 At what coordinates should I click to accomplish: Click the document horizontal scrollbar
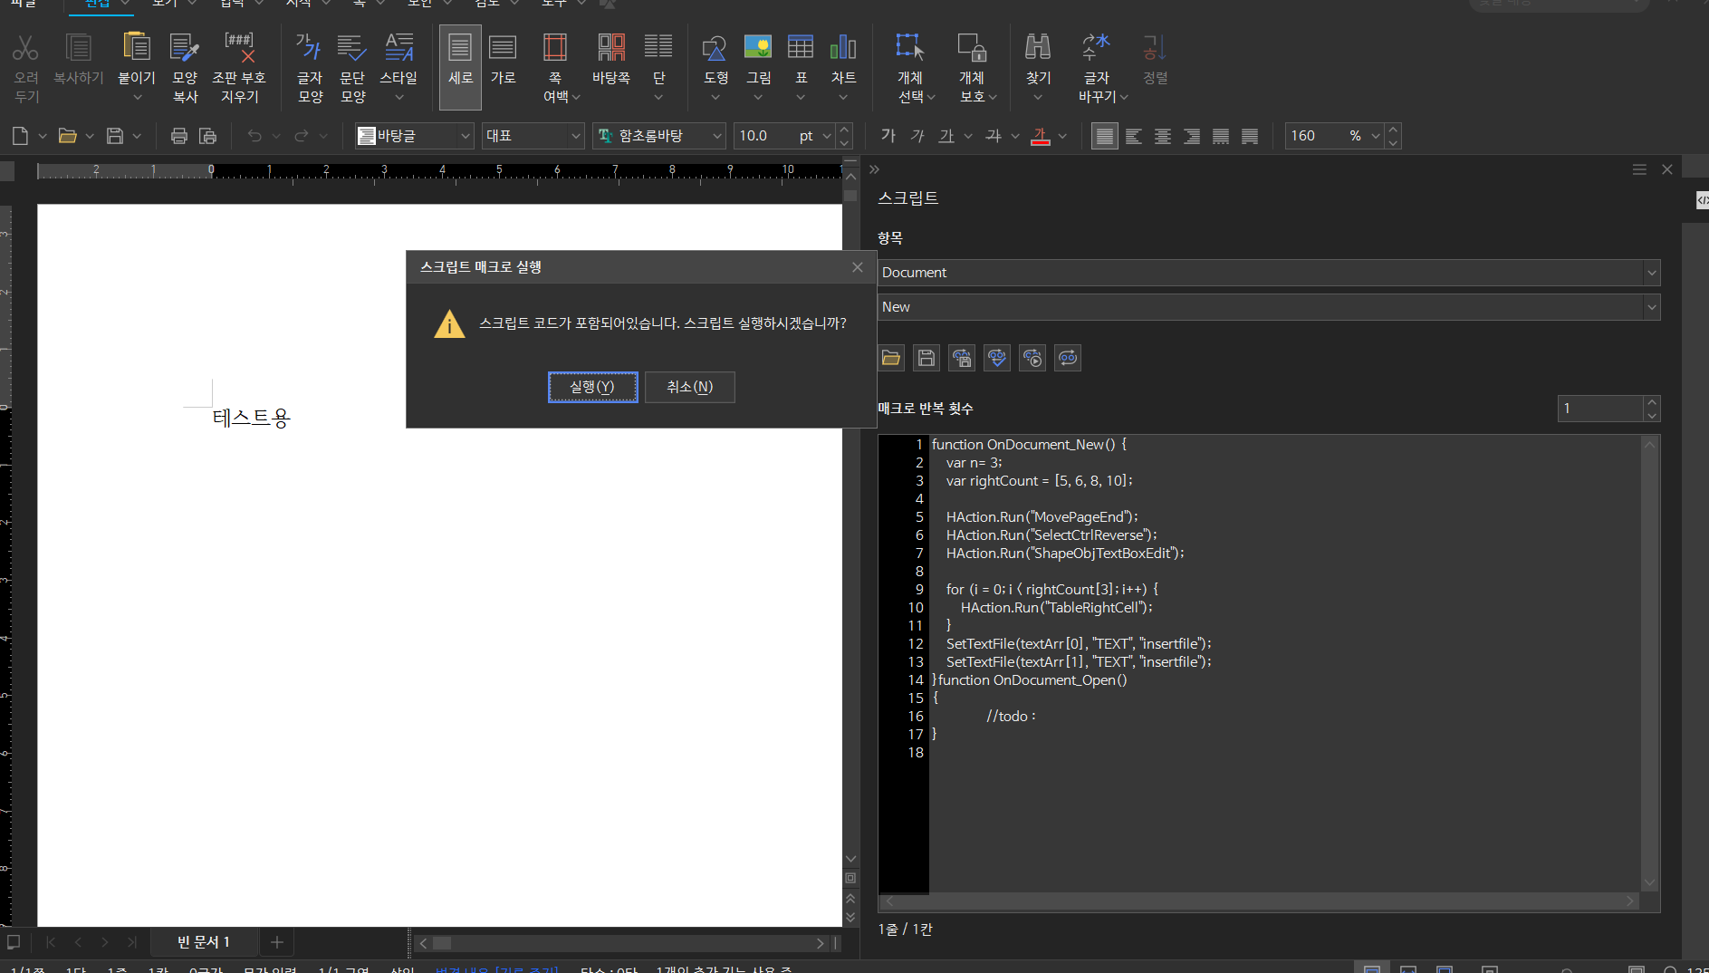click(x=621, y=943)
